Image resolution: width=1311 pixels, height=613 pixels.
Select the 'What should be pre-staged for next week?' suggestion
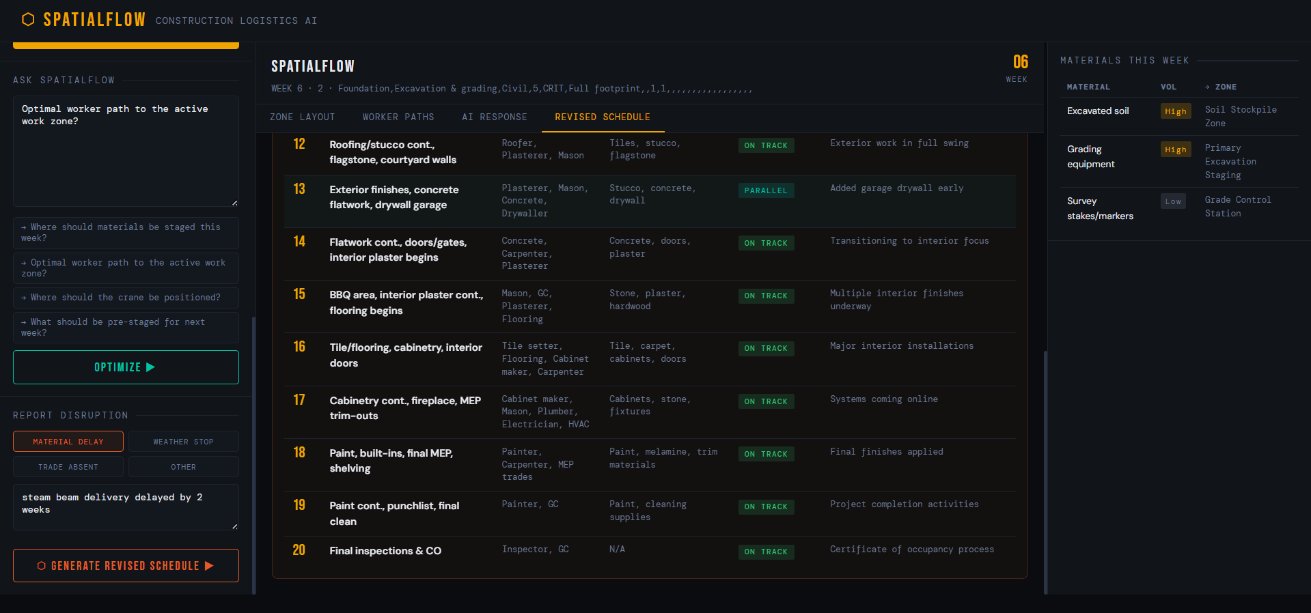click(126, 328)
